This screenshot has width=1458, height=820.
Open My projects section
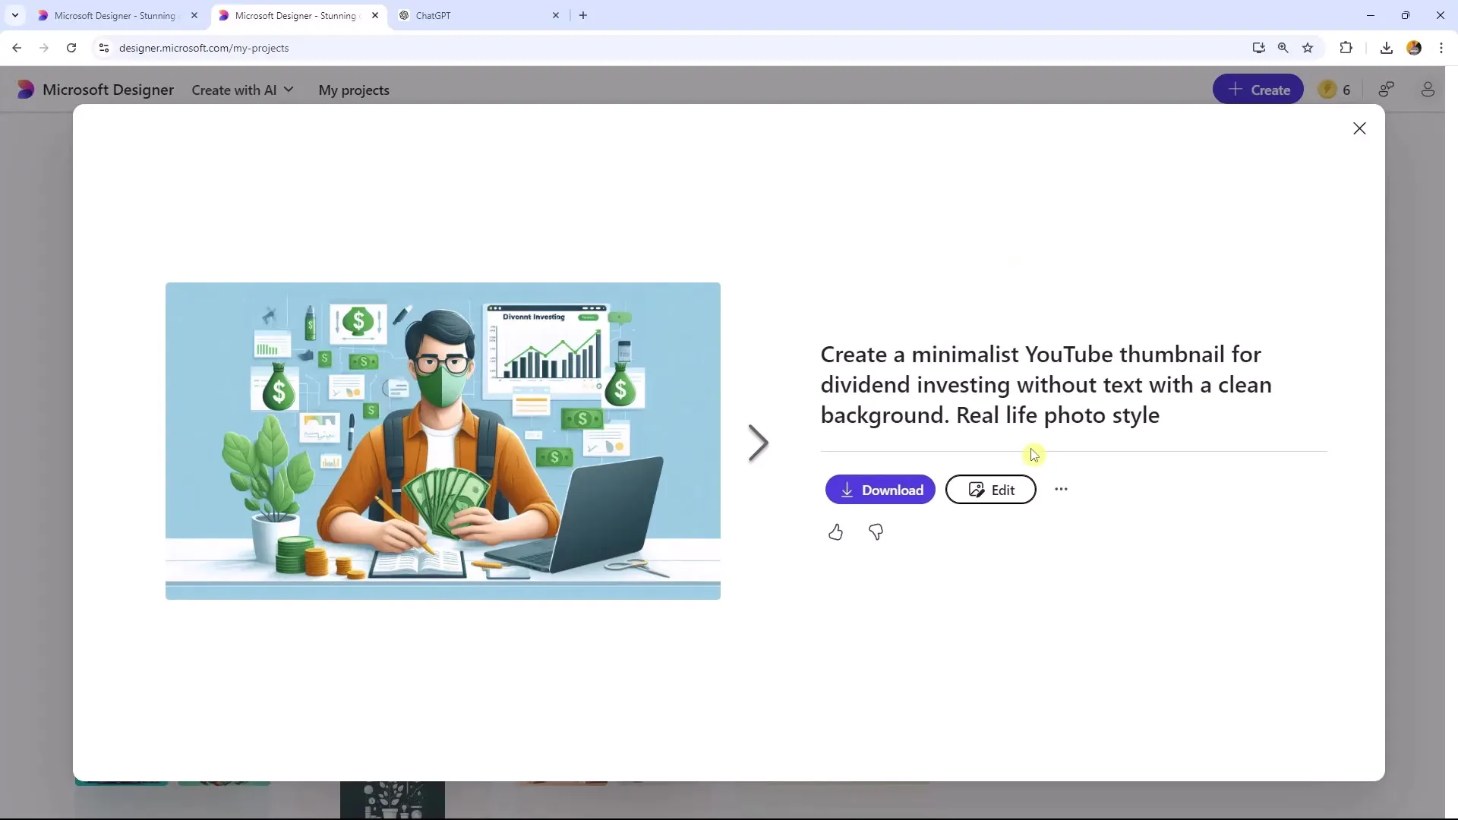[x=353, y=90]
